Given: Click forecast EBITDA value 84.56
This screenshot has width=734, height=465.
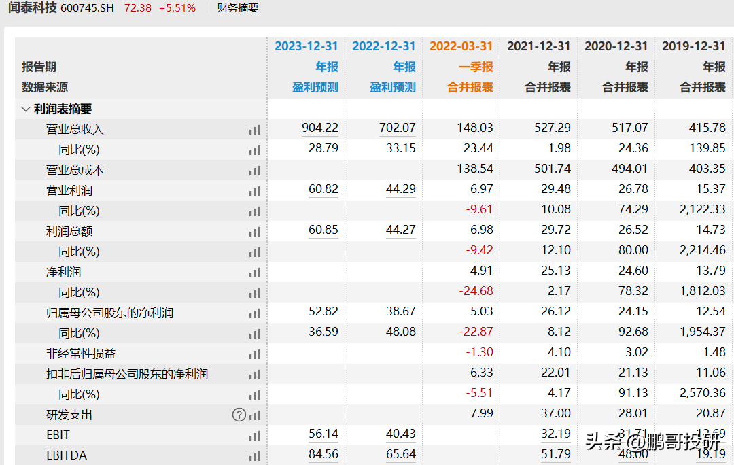Looking at the screenshot, I should click(324, 454).
